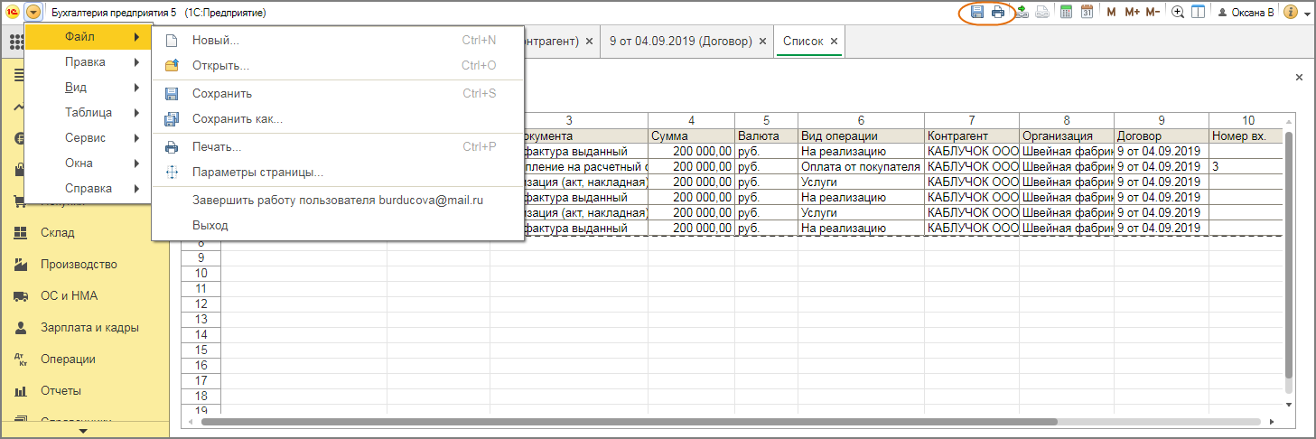Click the M- subtract-from-memory button
Screen dimensions: 1316x439
pyautogui.click(x=1153, y=13)
